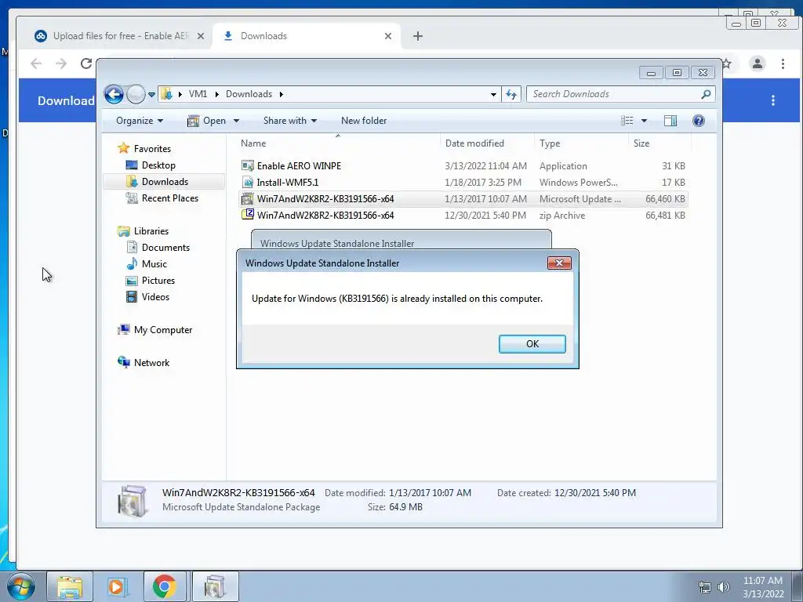The height and width of the screenshot is (602, 803).
Task: Open a new Chrome tab
Action: pos(417,36)
